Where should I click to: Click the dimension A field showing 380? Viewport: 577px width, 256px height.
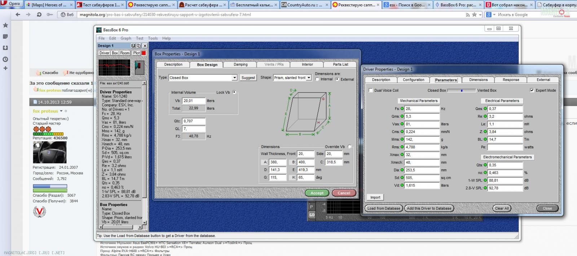(x=278, y=162)
